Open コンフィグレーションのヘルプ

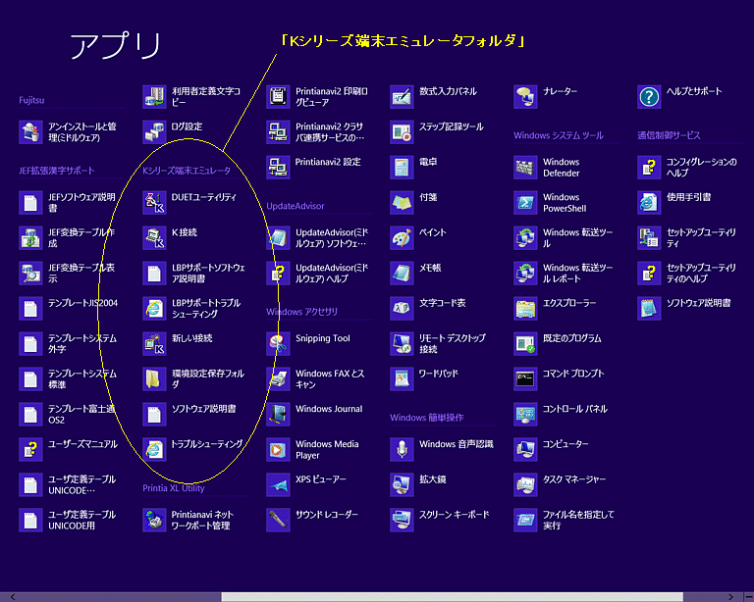tap(649, 167)
